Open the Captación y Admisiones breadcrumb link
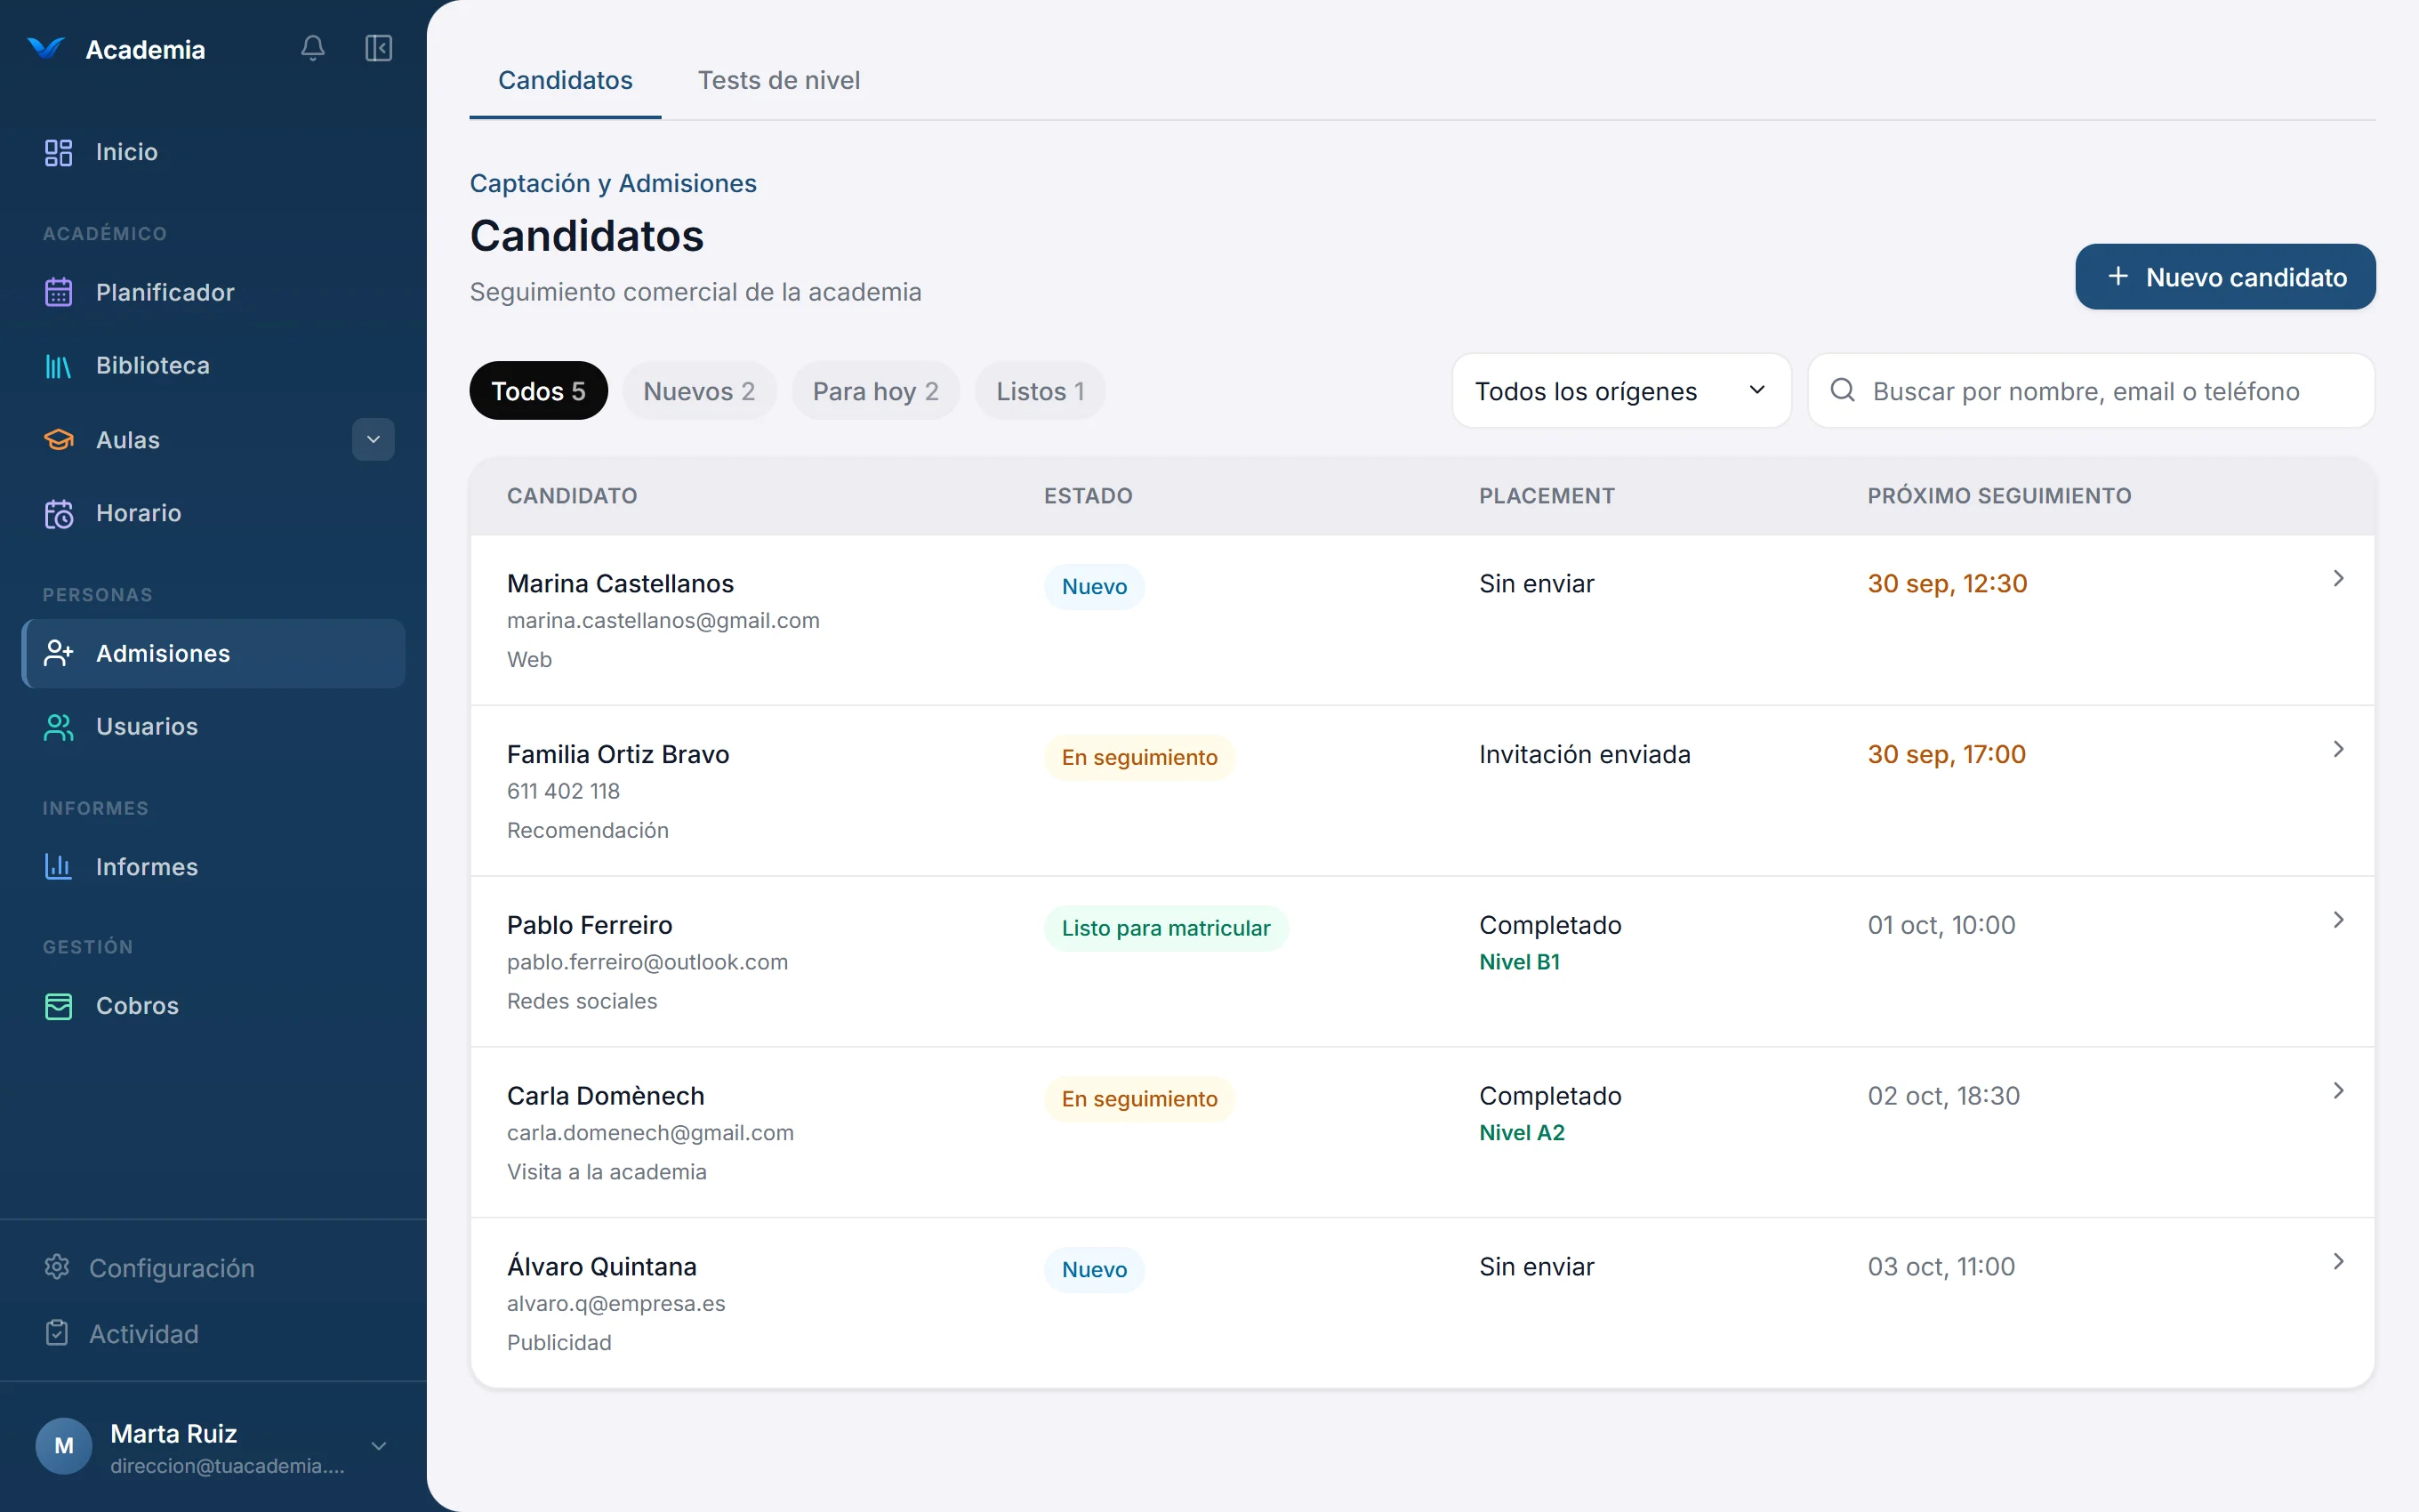2419x1512 pixels. click(x=613, y=183)
